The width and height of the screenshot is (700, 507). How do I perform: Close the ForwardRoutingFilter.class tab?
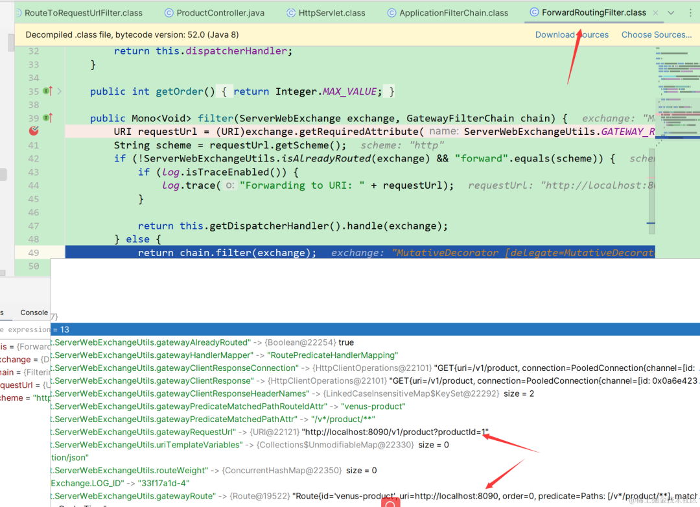tap(655, 13)
